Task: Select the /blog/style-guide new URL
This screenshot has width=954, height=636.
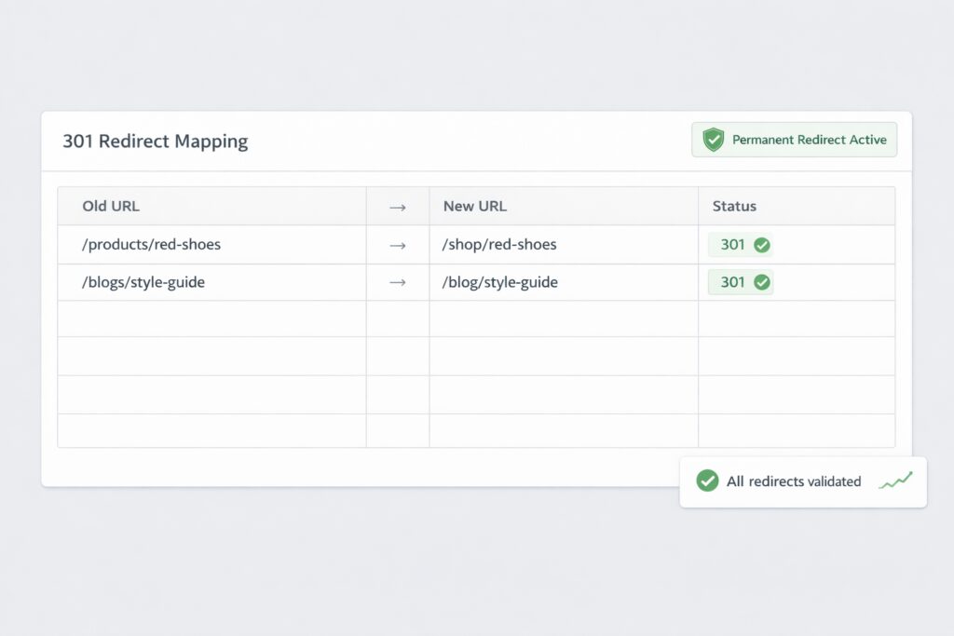Action: (499, 281)
